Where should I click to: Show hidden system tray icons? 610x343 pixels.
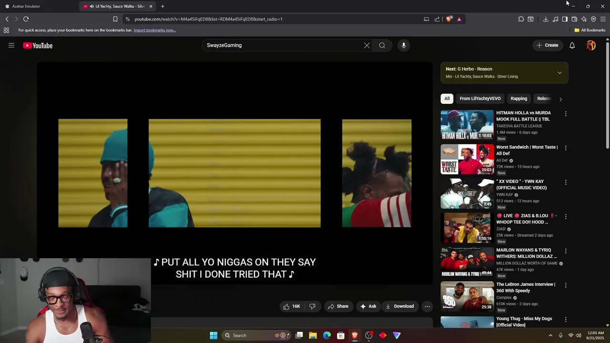coord(550,335)
